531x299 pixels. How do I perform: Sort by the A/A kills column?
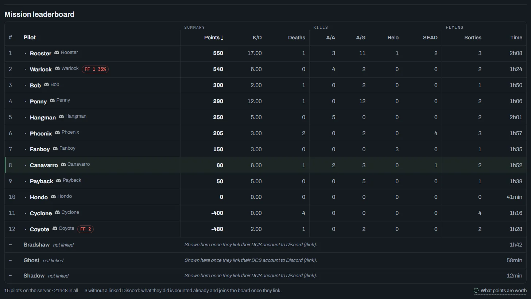point(330,38)
